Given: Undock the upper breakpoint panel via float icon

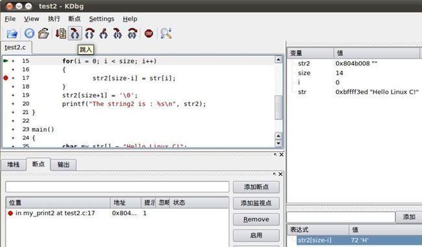Looking at the screenshot, I should (x=275, y=155).
